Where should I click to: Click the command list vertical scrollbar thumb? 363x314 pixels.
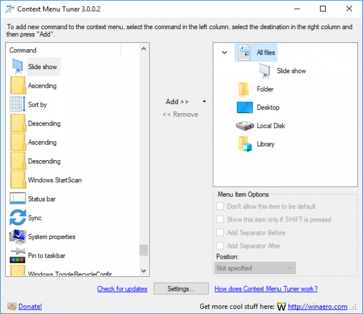[x=144, y=250]
